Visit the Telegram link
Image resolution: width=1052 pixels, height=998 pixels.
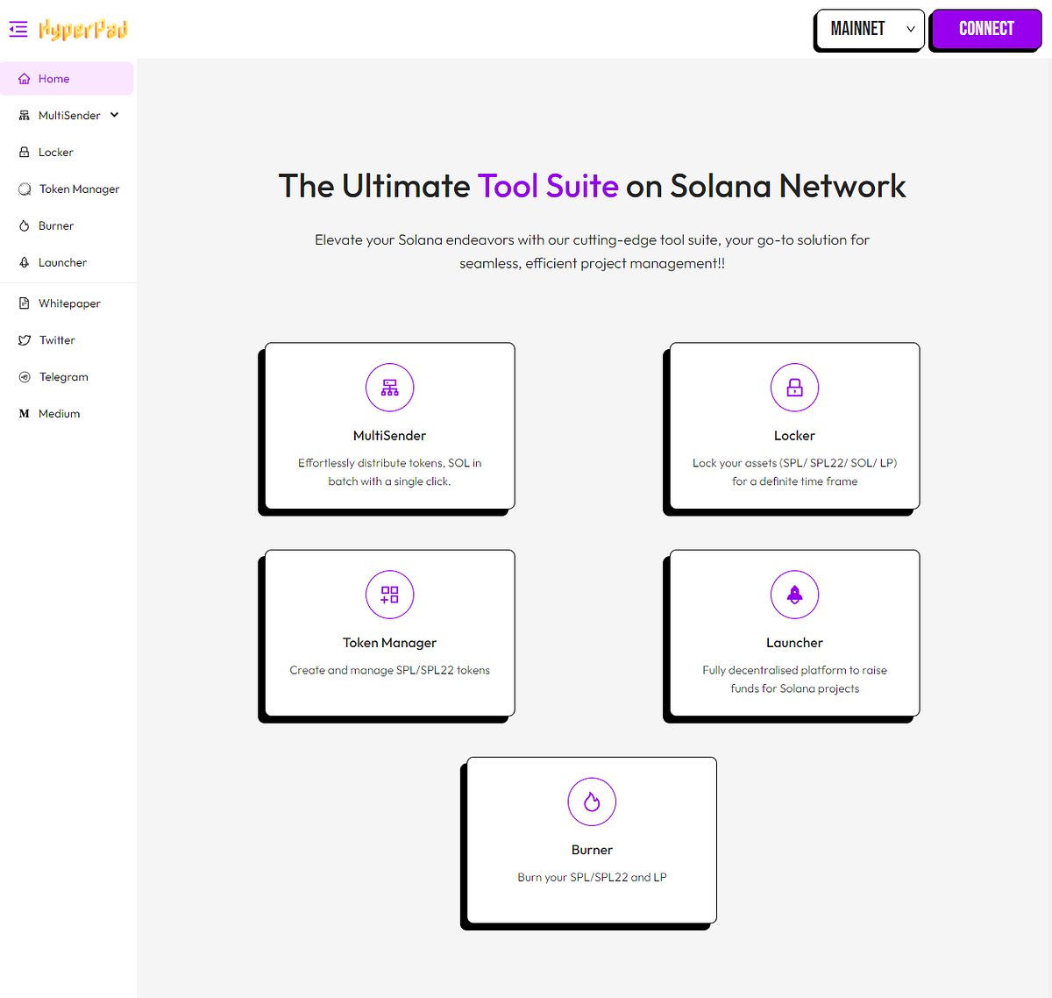point(67,377)
